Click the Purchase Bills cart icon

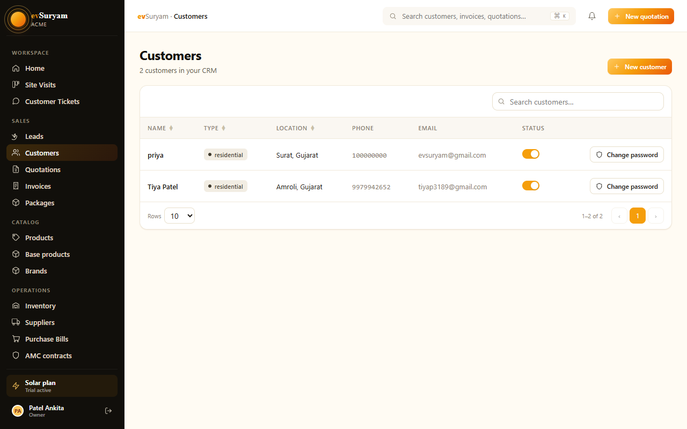16,339
